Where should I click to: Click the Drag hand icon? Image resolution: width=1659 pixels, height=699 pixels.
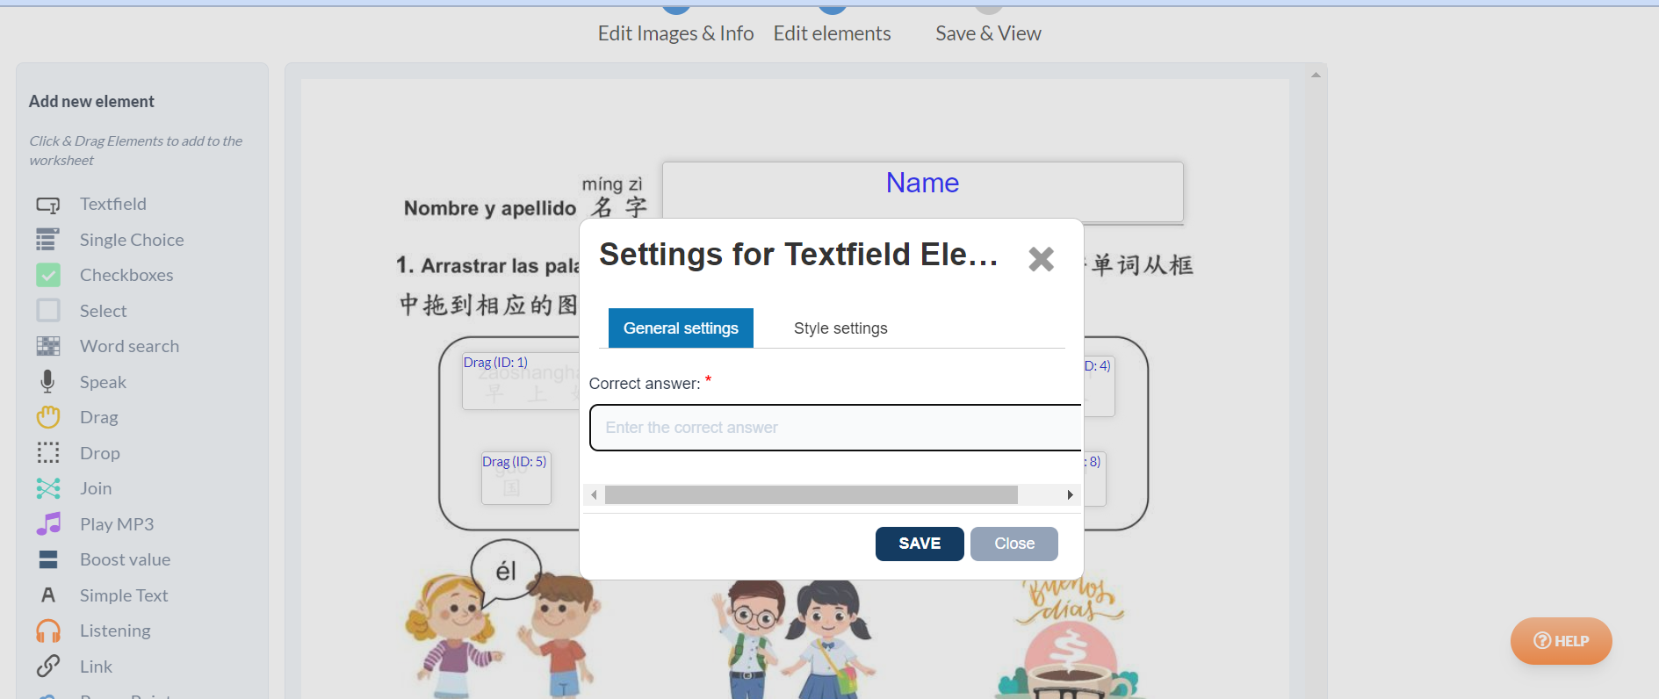click(x=48, y=418)
